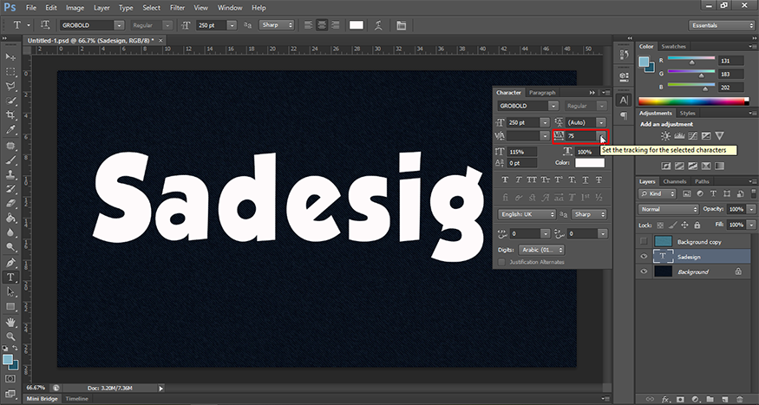Open Digits Arabic dropdown

pyautogui.click(x=541, y=250)
